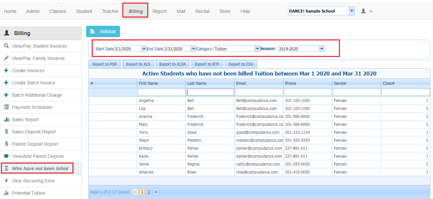Go to the previous page arrow in pager
Viewport: 433px width, 199px height.
(x=135, y=192)
